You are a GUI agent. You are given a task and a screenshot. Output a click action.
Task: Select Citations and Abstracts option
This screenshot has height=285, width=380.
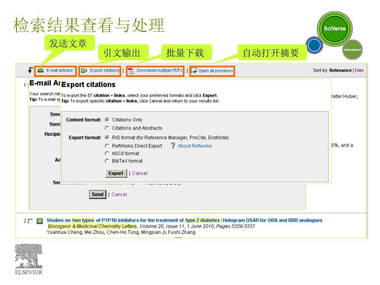pyautogui.click(x=107, y=128)
